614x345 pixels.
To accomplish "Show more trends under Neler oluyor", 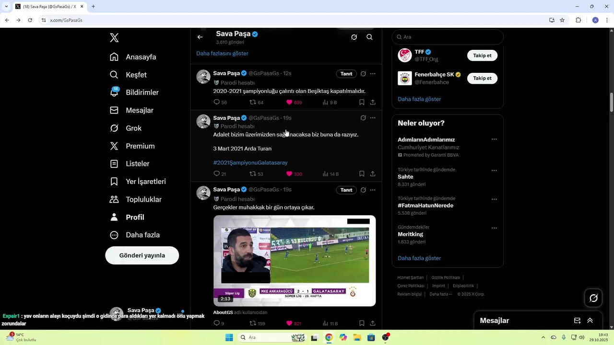I will click(x=419, y=258).
